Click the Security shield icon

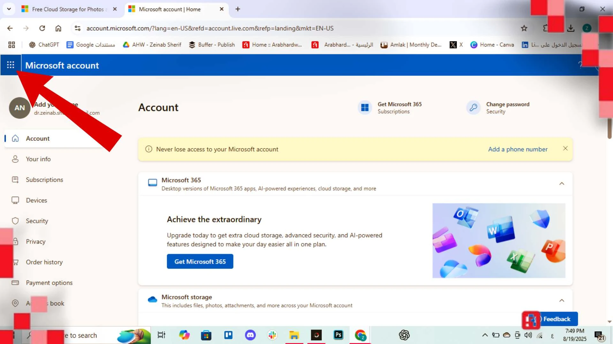pos(15,221)
